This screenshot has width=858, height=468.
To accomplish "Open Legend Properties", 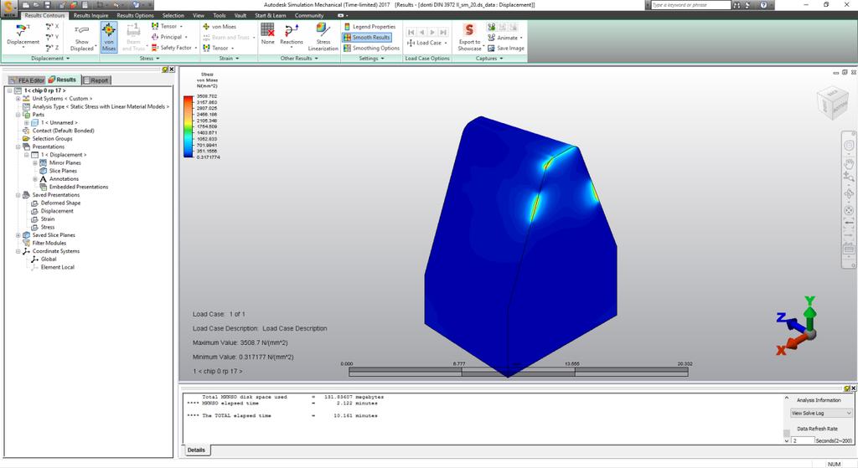I will click(370, 26).
